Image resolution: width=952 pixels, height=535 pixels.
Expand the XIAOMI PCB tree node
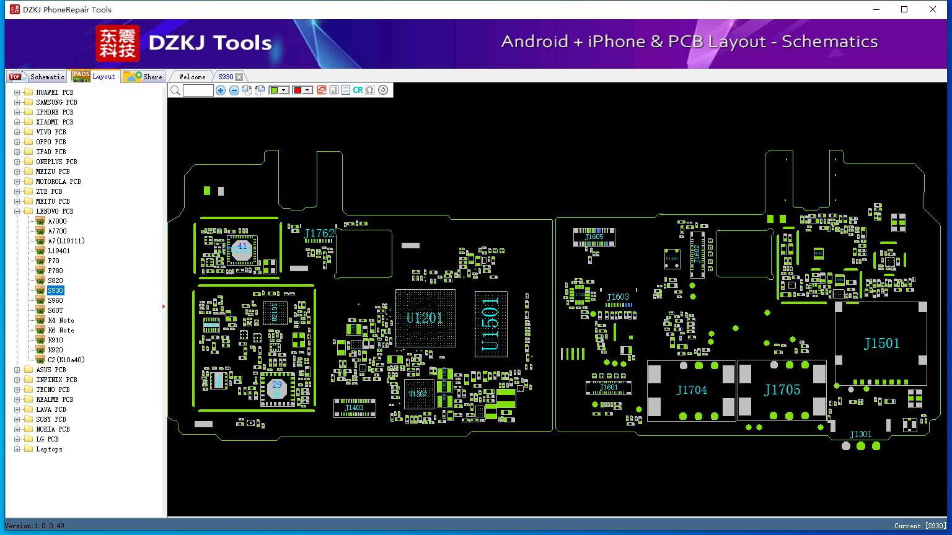click(x=17, y=122)
